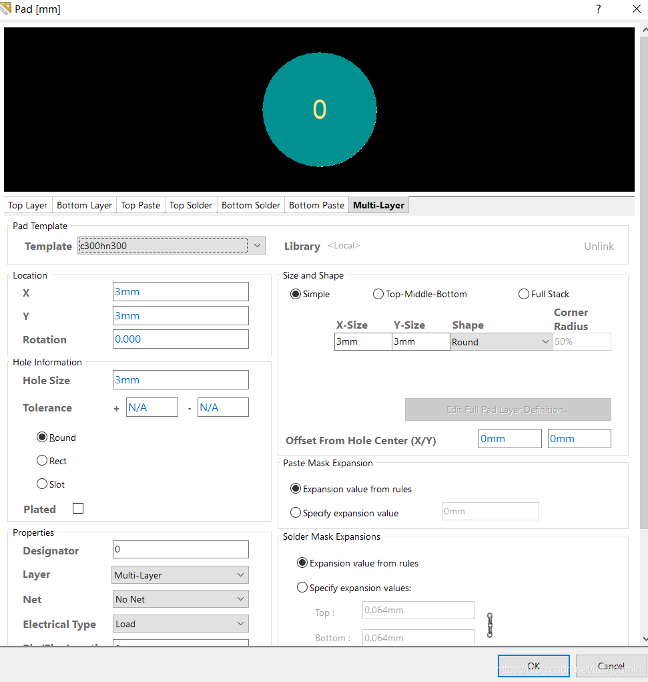Select Full Stack size mode

(x=524, y=294)
